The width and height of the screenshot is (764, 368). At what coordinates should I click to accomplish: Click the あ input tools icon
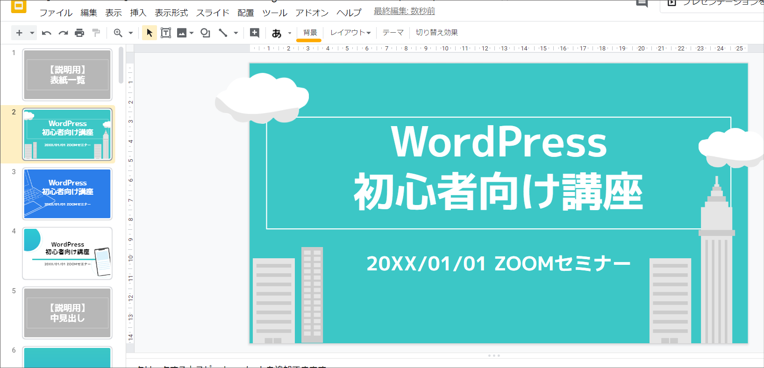pos(277,33)
